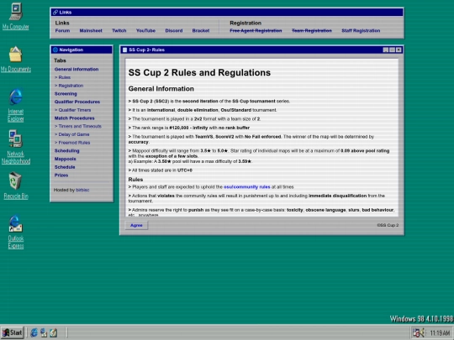Click the General Information heading in the rules text
Image resolution: width=454 pixels, height=340 pixels.
[x=161, y=89]
